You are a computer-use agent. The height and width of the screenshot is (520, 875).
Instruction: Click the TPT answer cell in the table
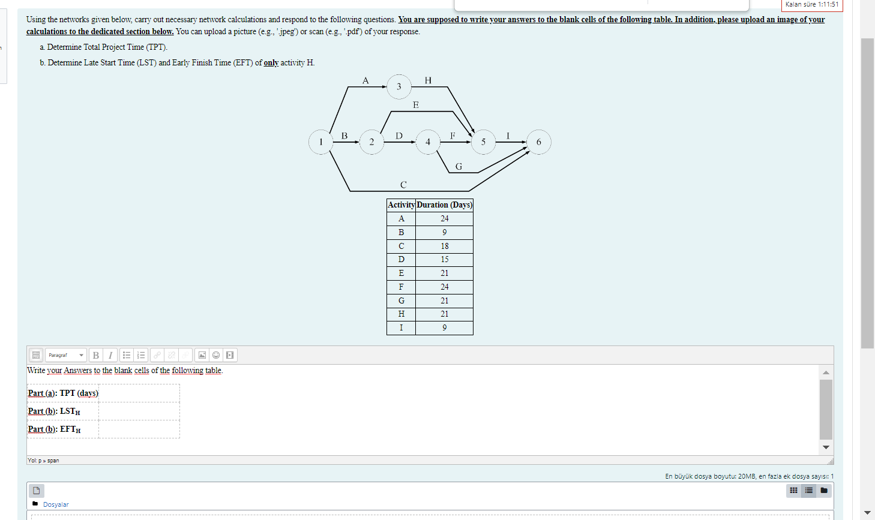pos(139,393)
